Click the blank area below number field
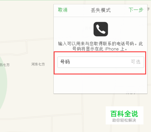Screen dimensions: 151x132 click(101, 84)
